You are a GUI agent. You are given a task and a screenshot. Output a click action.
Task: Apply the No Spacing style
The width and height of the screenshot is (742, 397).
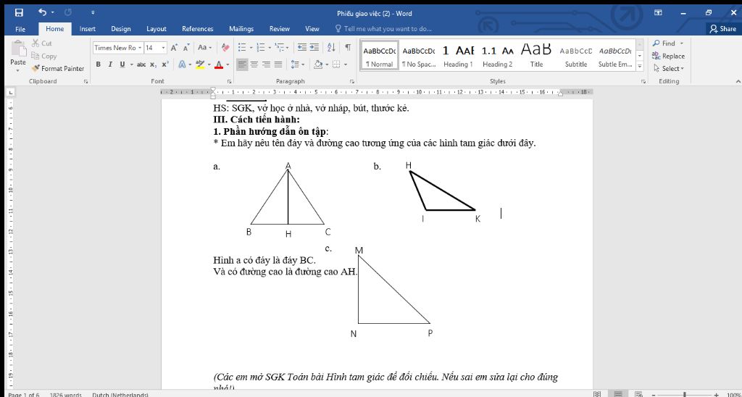419,55
